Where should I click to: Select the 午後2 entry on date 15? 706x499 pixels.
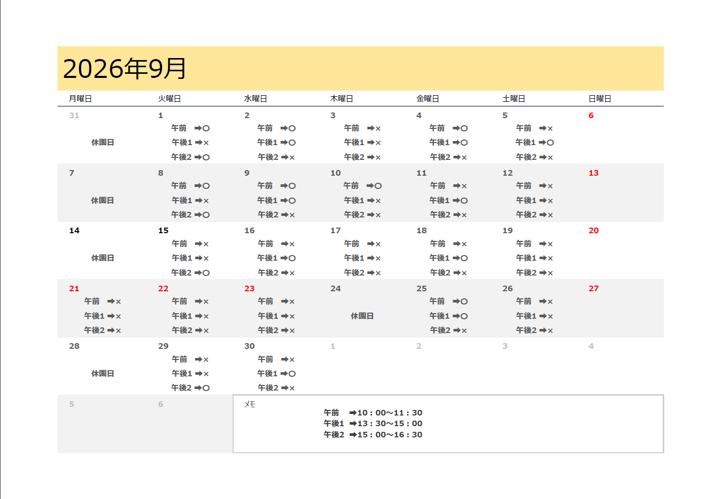(x=190, y=273)
